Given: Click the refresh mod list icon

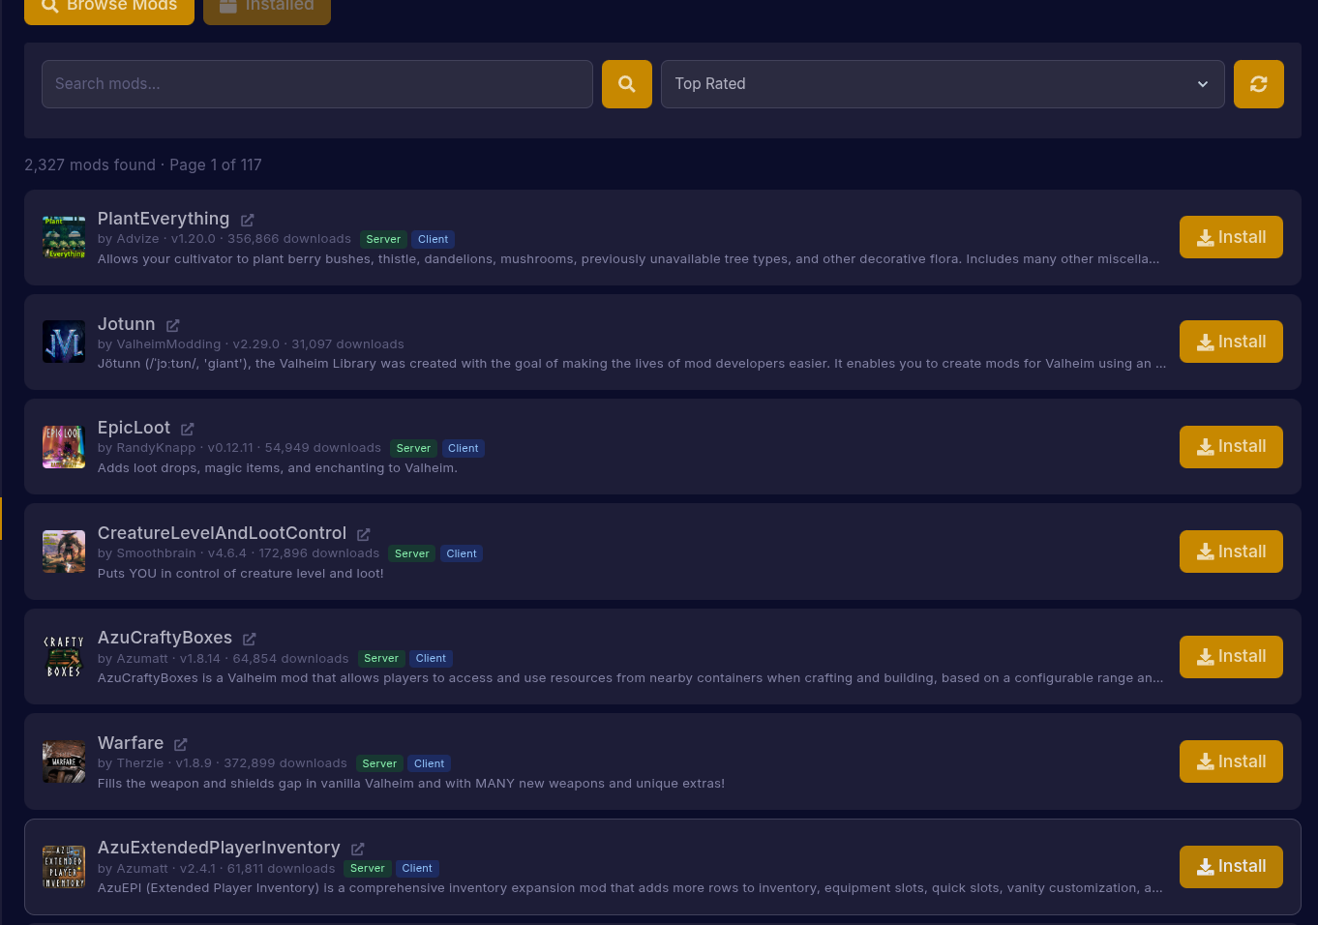Looking at the screenshot, I should [1258, 84].
